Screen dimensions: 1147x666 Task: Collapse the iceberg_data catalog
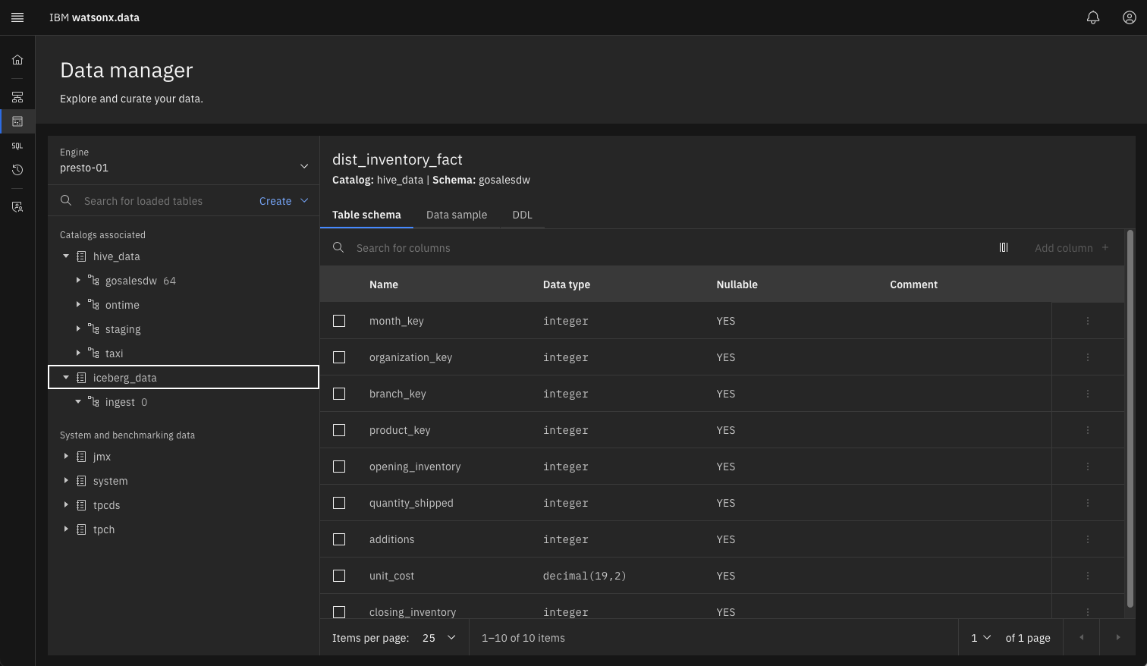click(66, 378)
